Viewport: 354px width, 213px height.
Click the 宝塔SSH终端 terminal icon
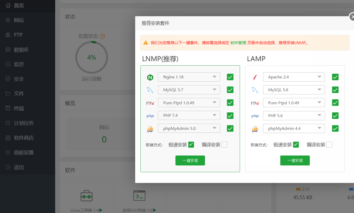coord(139,196)
